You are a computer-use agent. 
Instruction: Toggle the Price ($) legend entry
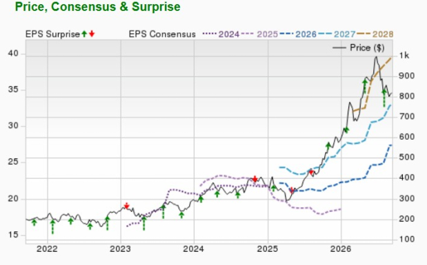click(359, 47)
